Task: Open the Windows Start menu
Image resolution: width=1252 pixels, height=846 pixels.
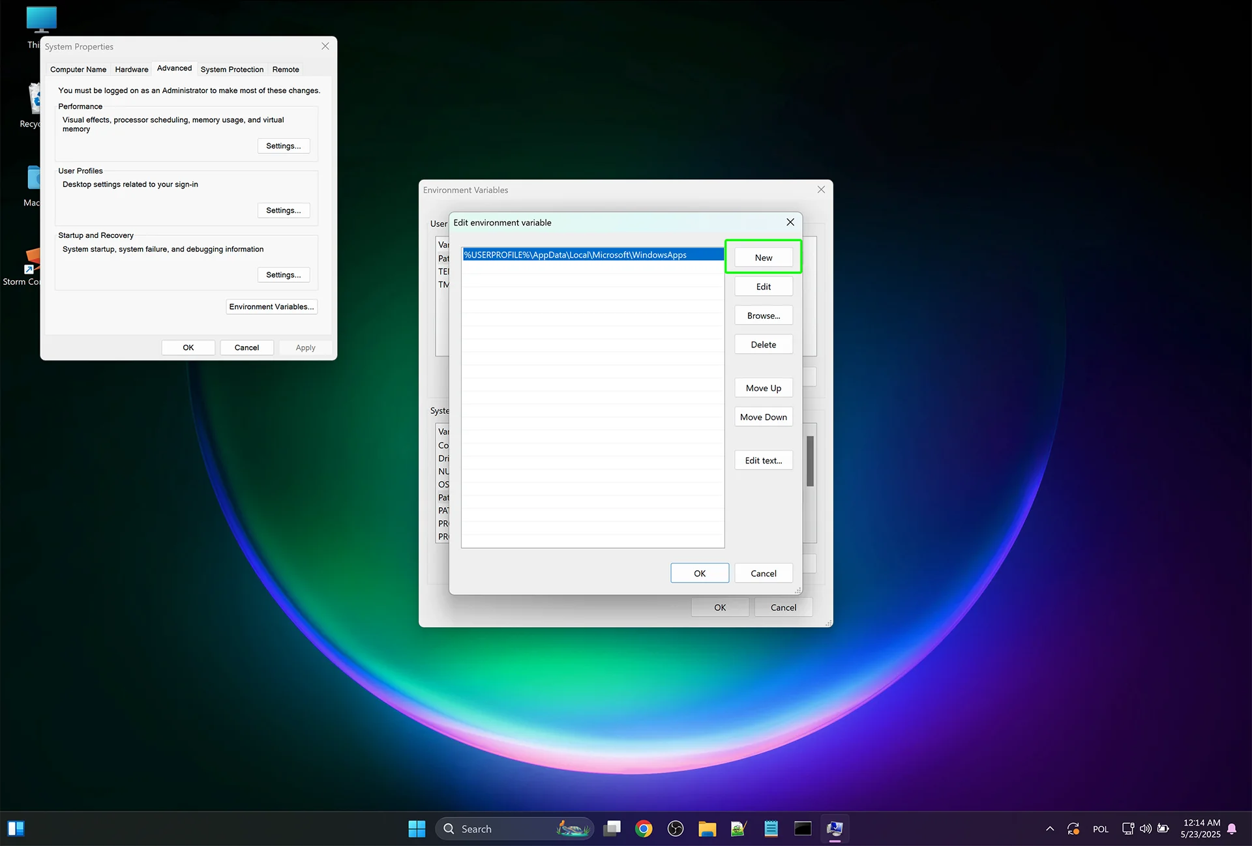Action: [x=417, y=828]
